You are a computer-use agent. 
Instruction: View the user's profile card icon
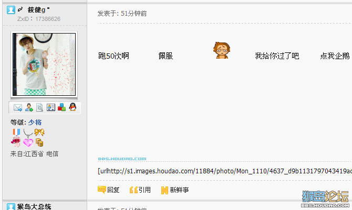pos(51,107)
